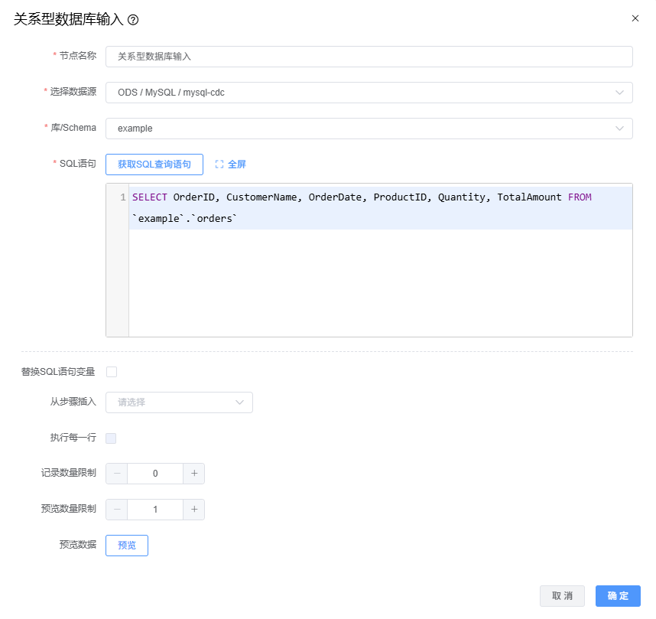Toggle the 执行每一行 checkbox

click(x=112, y=438)
